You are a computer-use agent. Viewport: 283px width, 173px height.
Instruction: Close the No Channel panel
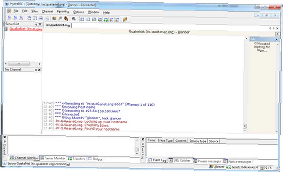(x=40, y=70)
